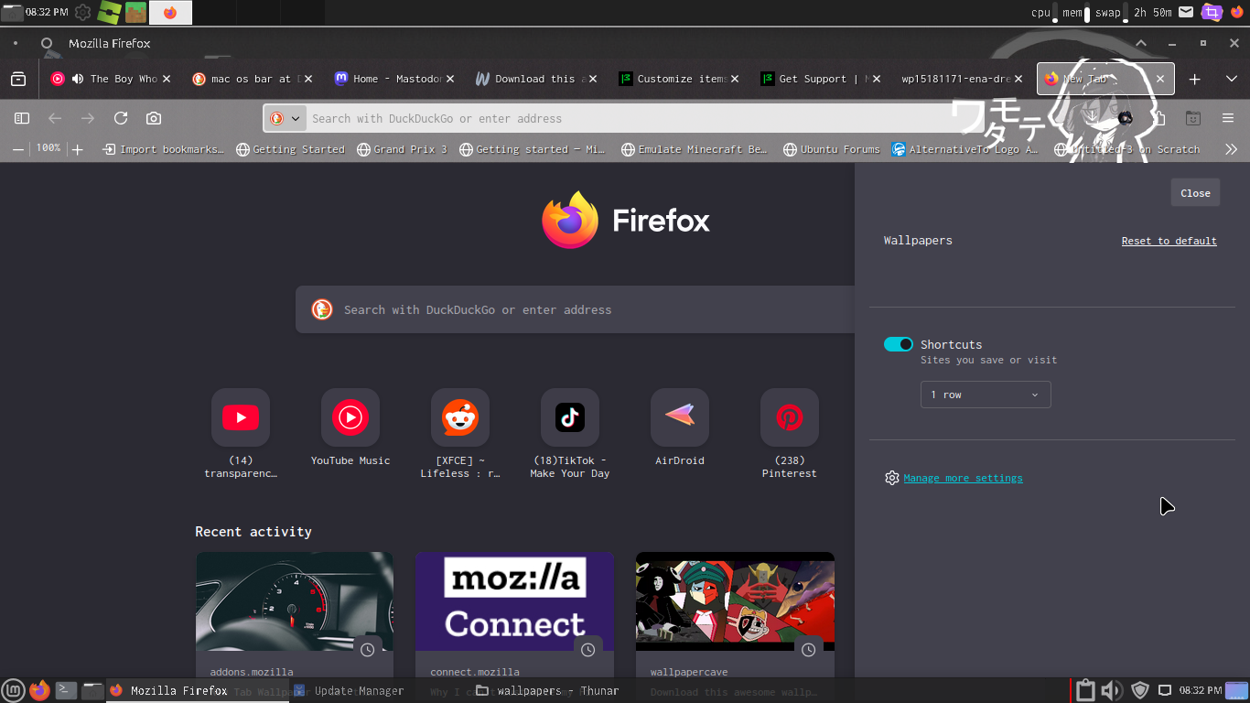Close the Home - Mastodon tab
Screen dimensions: 1250x703
[450, 79]
